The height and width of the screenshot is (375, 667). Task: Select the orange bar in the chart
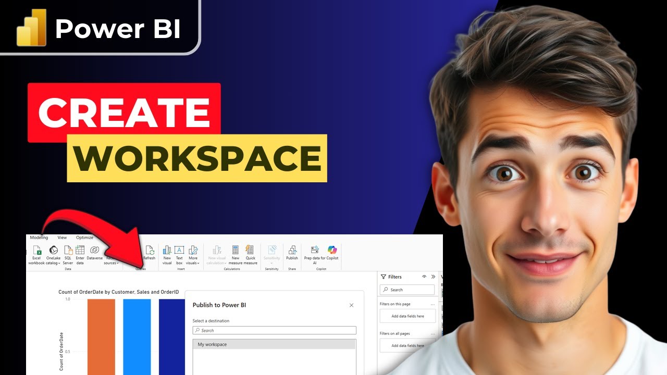coord(101,337)
